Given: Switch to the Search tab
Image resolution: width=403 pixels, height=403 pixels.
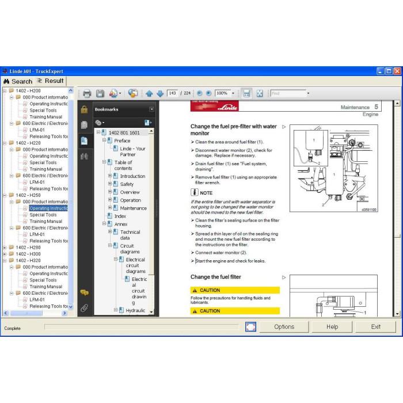Looking at the screenshot, I should coord(18,81).
